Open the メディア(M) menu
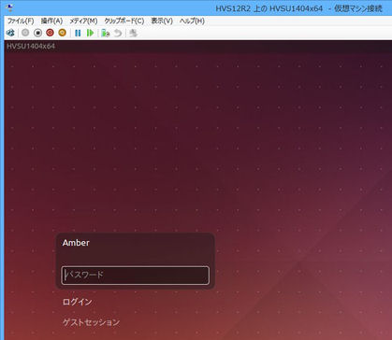Screen dimensions: 392x340 pos(83,21)
